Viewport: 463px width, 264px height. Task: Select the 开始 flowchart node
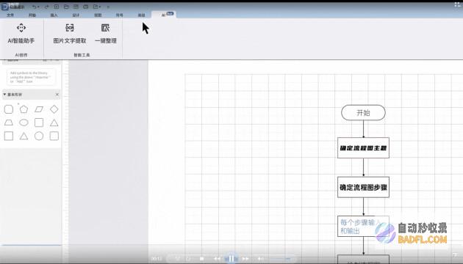coord(363,112)
